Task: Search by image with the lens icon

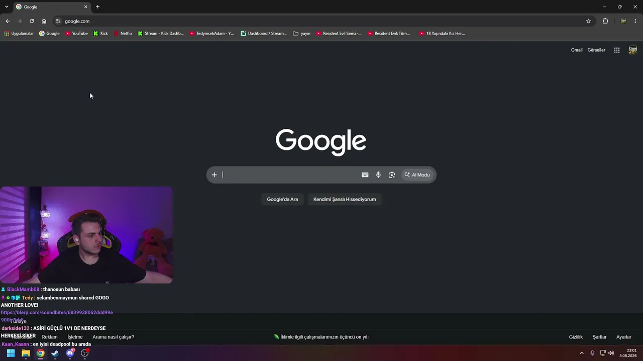Action: coord(392,175)
